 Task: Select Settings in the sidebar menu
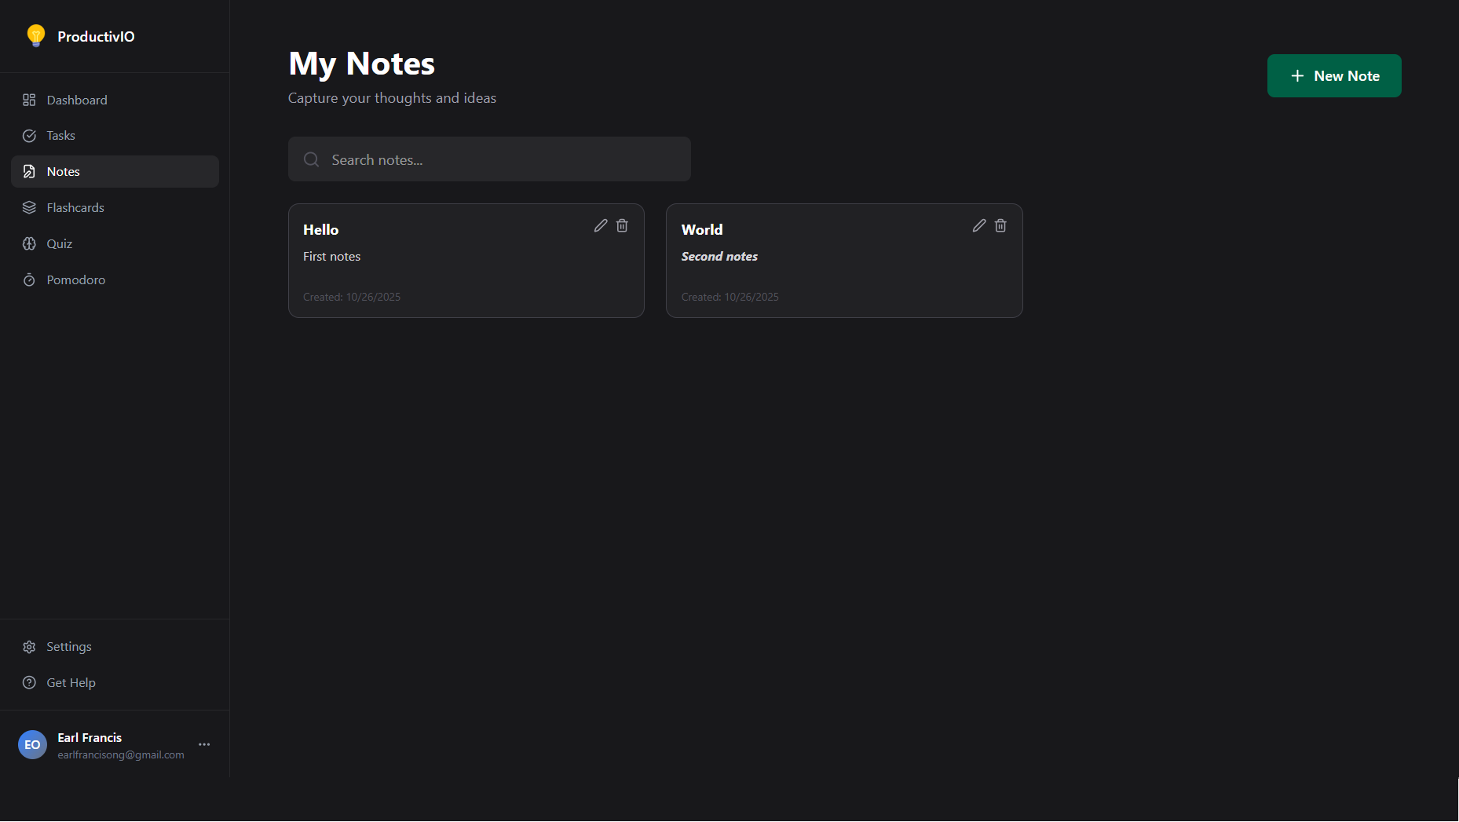pyautogui.click(x=68, y=646)
